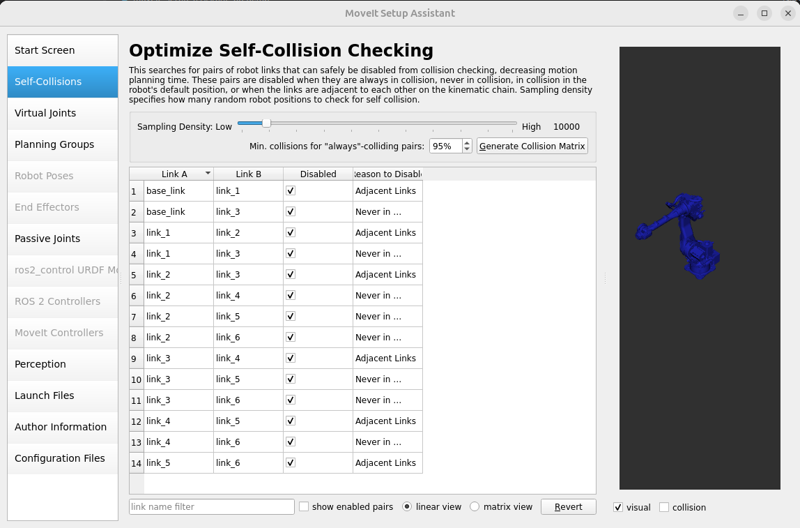Enable the collision checkbox under robot view

click(x=664, y=507)
